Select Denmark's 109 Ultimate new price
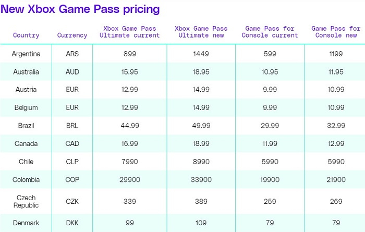Image resolution: width=365 pixels, height=232 pixels. [x=201, y=223]
